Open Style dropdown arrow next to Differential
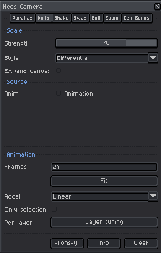 point(153,58)
